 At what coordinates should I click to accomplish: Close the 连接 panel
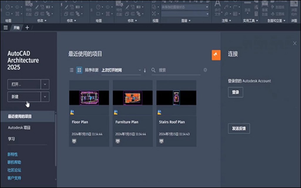click(295, 43)
